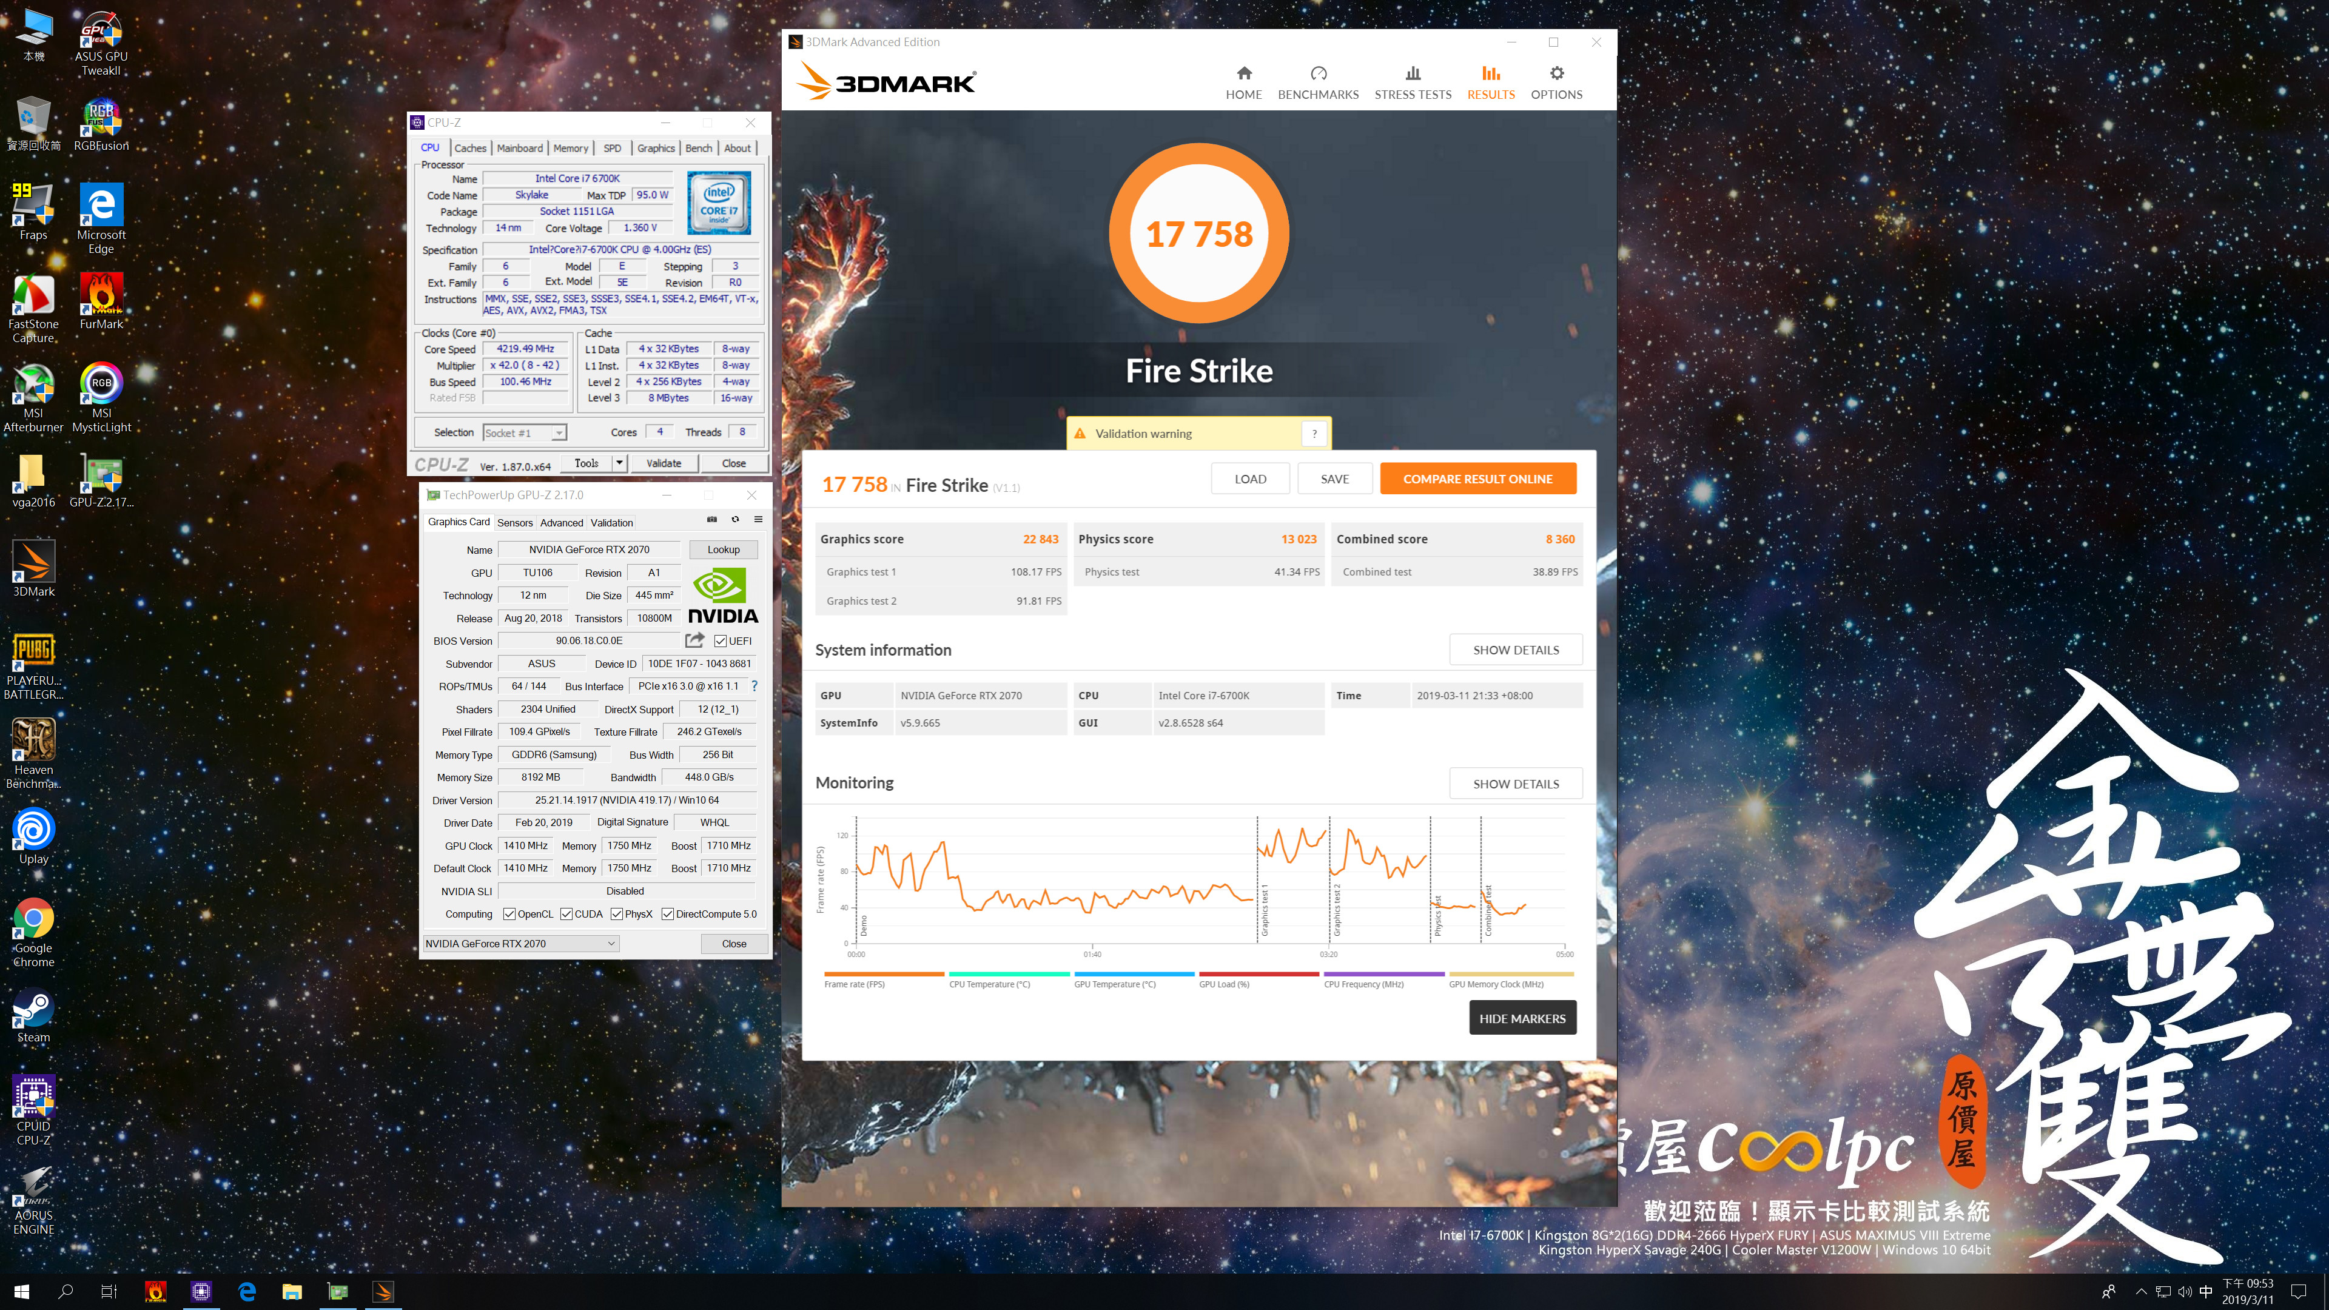
Task: Open PLAYERUNKNOWN'S BATTLEGROUNDS desktop icon
Action: point(33,665)
